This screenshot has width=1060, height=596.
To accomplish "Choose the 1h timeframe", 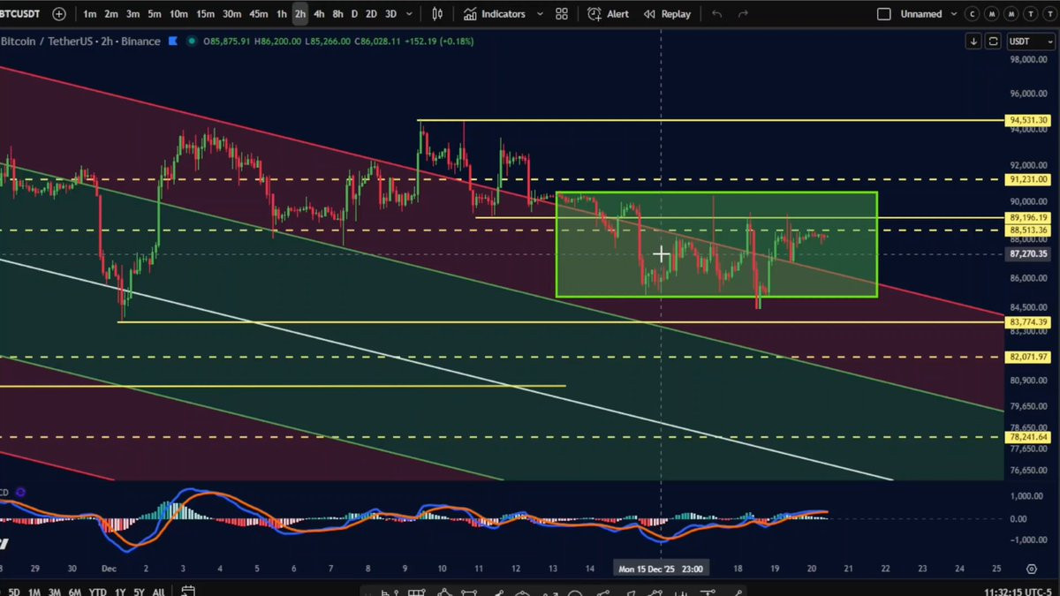I will coord(281,14).
